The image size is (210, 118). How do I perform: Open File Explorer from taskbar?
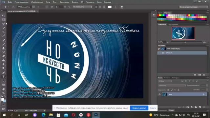click(51, 115)
